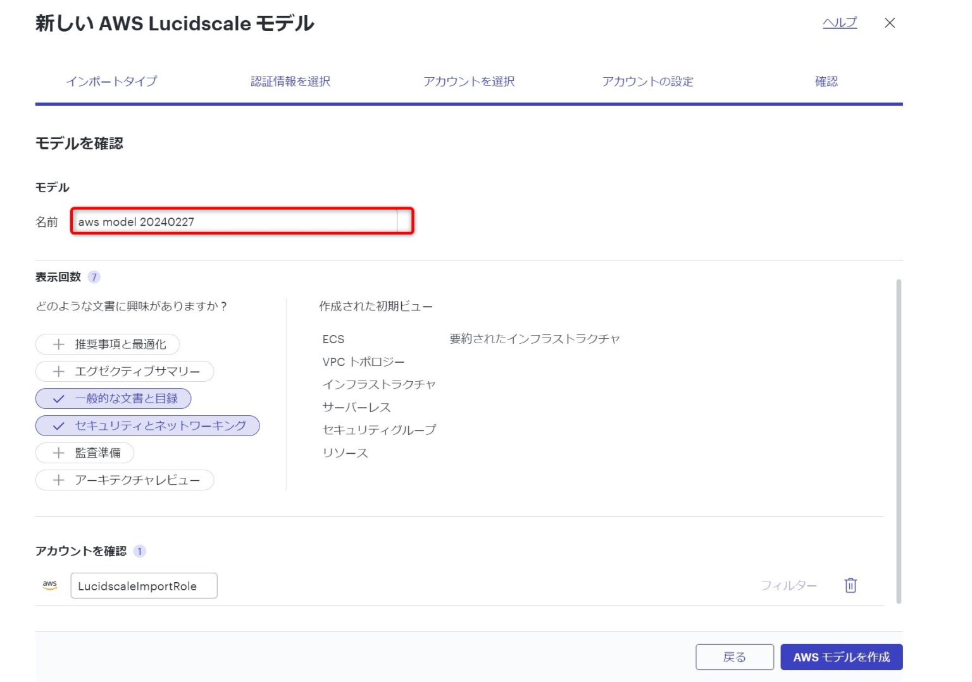
Task: Click the LucidscaleImportRole account field
Action: click(144, 585)
